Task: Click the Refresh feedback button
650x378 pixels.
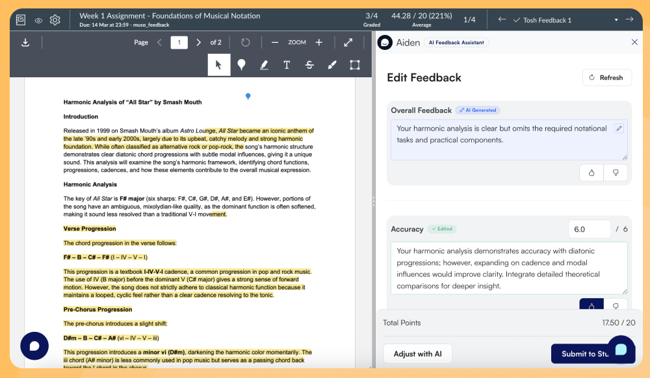Action: [x=606, y=77]
